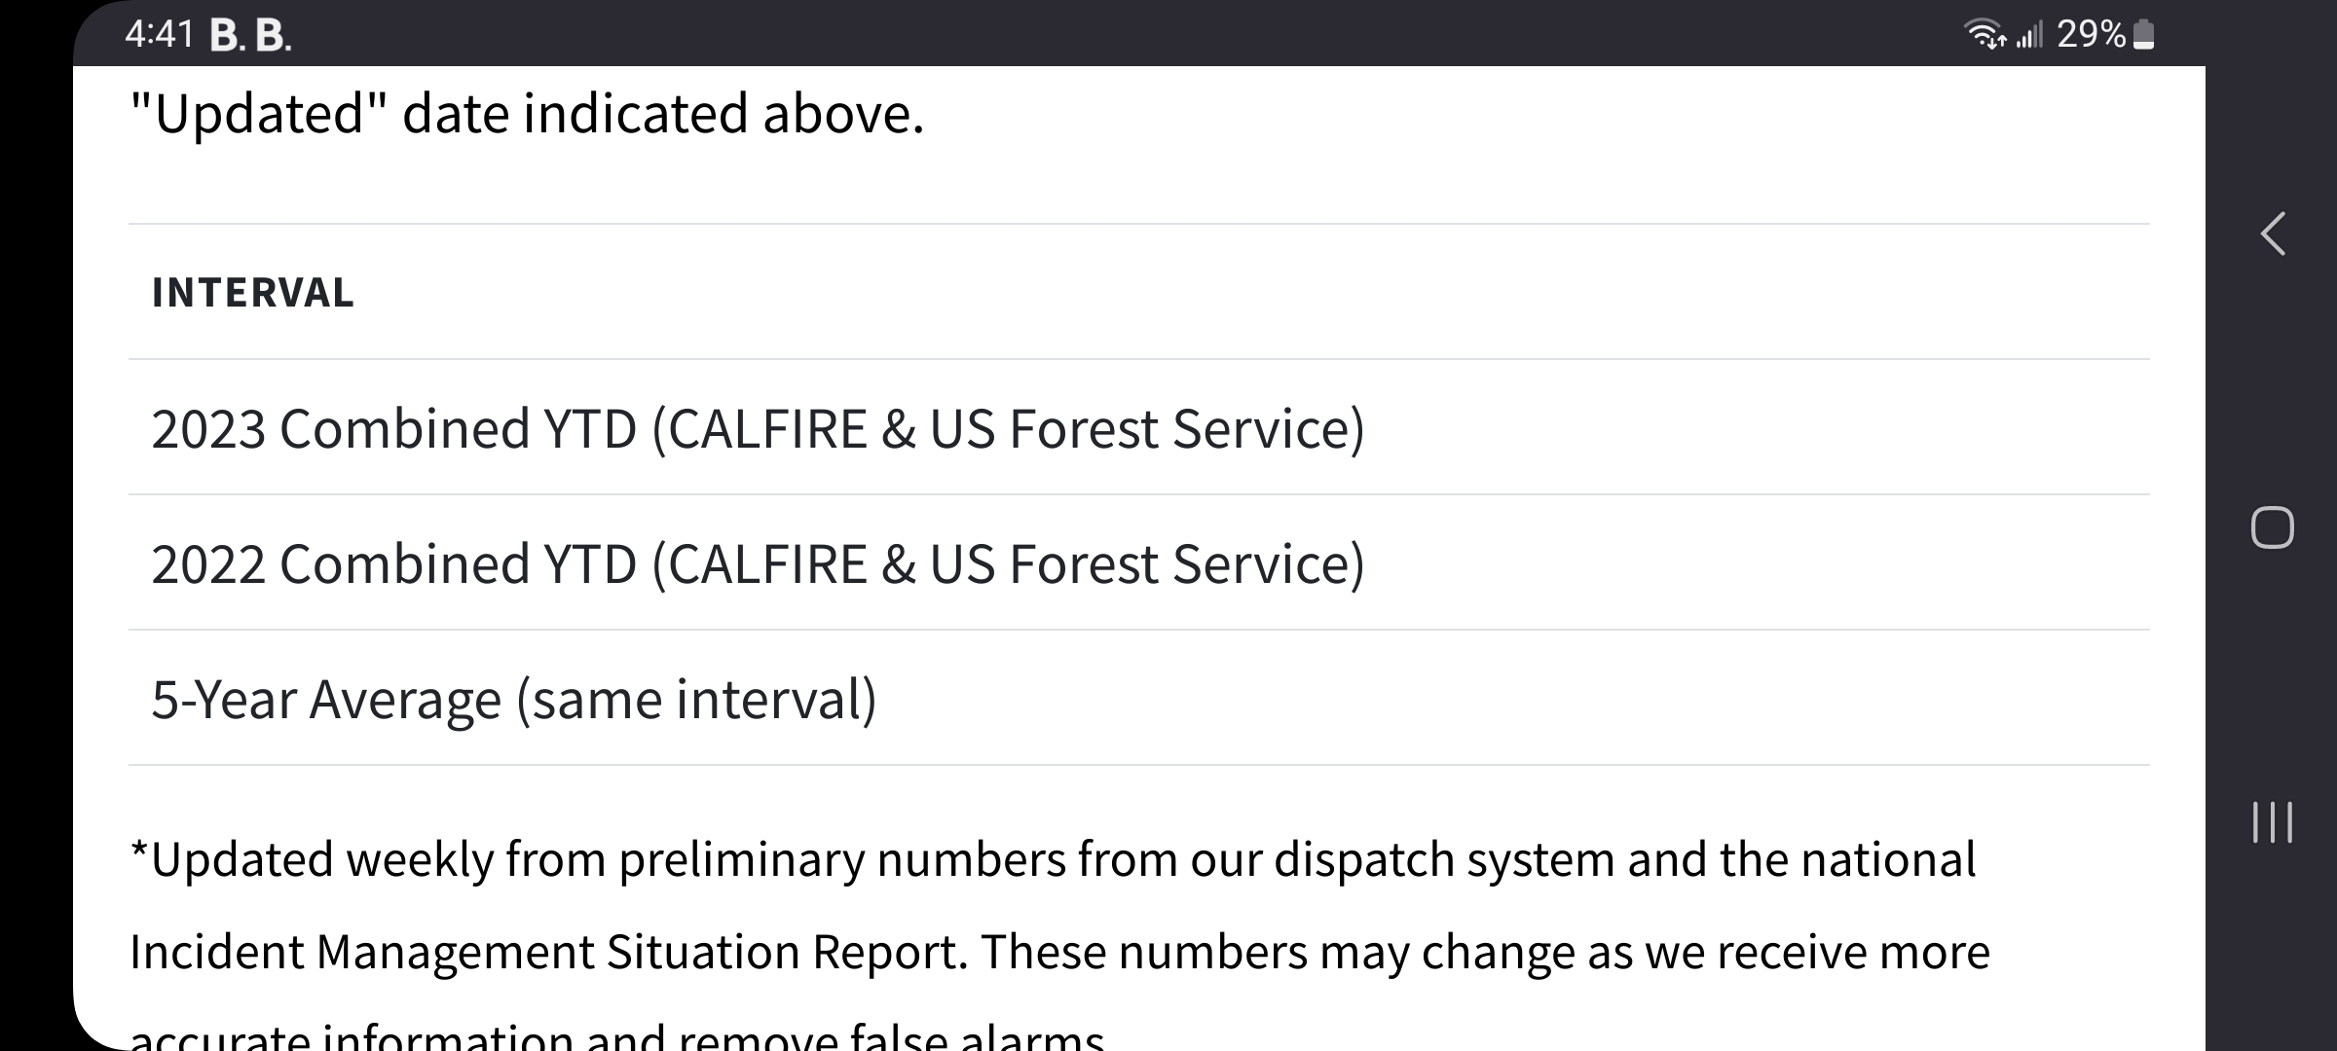Tap the Wi-Fi status icon
The image size is (2337, 1051).
click(1986, 35)
